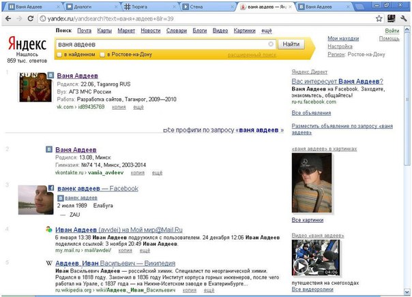Expand the 'ещё' services menu at top
This screenshot has width=412, height=297.
tap(267, 31)
